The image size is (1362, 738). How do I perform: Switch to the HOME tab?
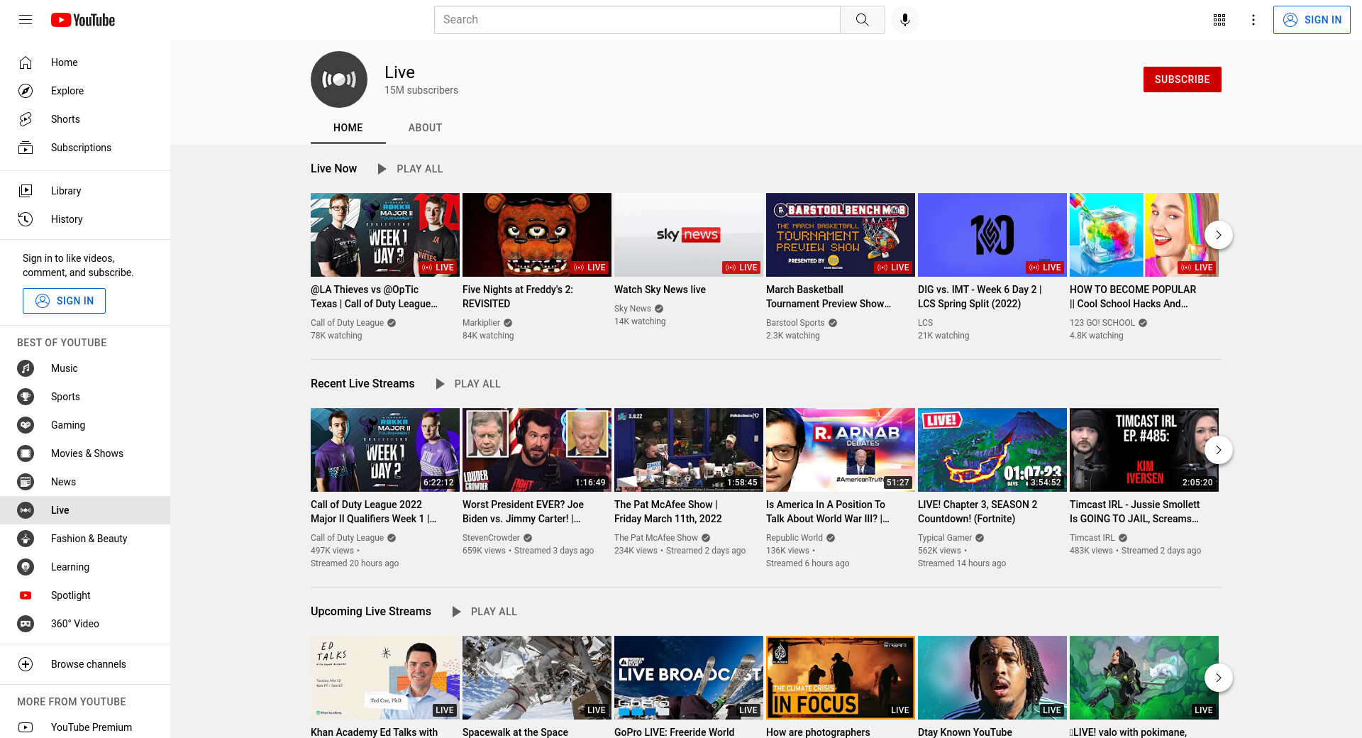point(348,128)
